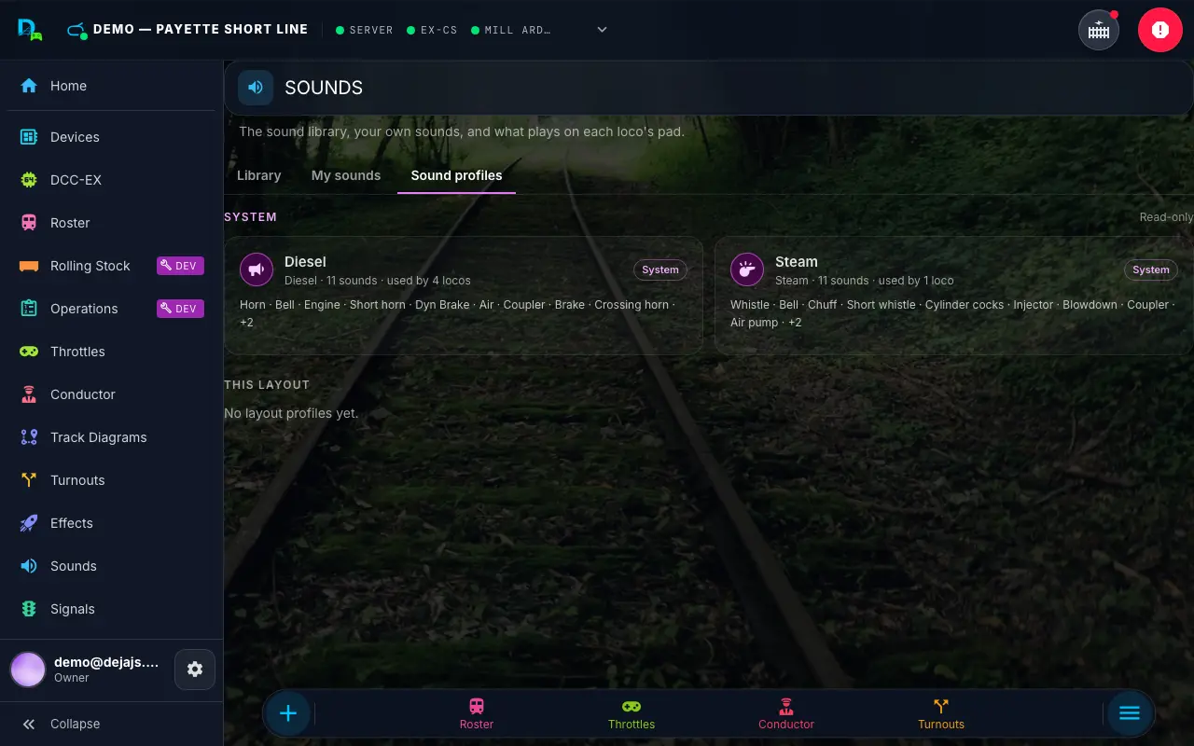Image resolution: width=1194 pixels, height=746 pixels.
Task: Click the SERVER status indicator
Action: [x=365, y=30]
